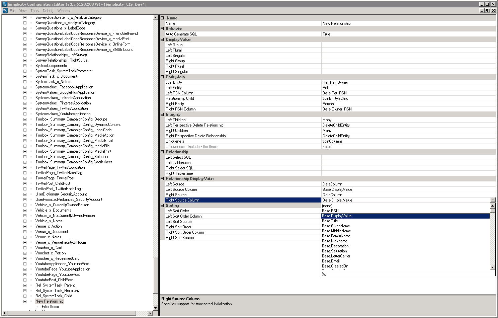Restore the inner document window

(x=487, y=11)
